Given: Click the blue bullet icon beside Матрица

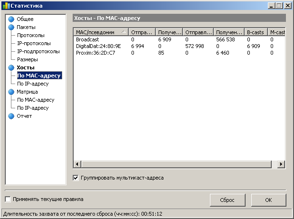Looking at the screenshot, I should click(11, 92).
